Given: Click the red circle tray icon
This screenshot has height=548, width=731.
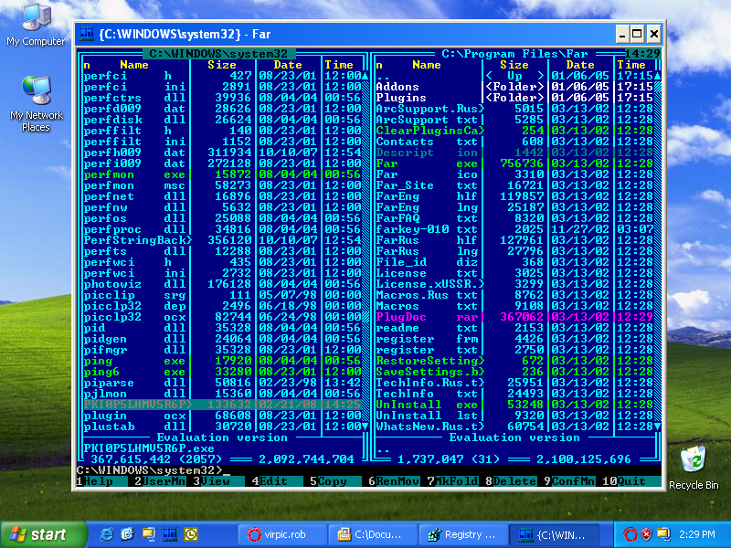Looking at the screenshot, I should 630,534.
